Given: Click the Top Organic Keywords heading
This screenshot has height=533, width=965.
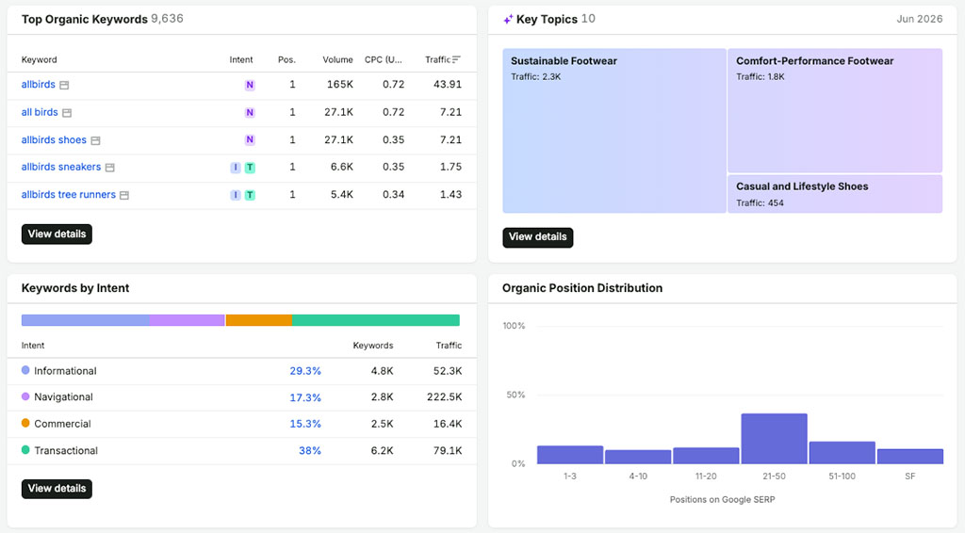Looking at the screenshot, I should (84, 19).
